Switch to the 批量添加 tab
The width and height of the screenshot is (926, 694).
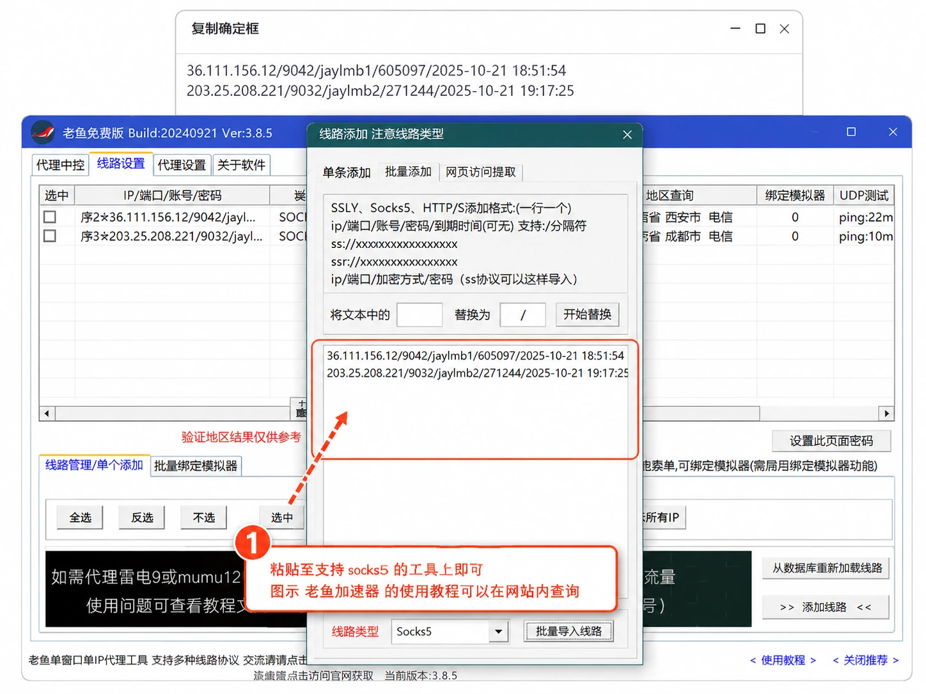408,172
